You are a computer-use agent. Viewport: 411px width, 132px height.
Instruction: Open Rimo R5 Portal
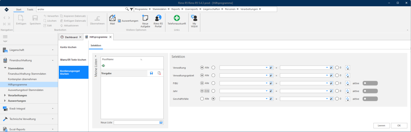pos(158,21)
